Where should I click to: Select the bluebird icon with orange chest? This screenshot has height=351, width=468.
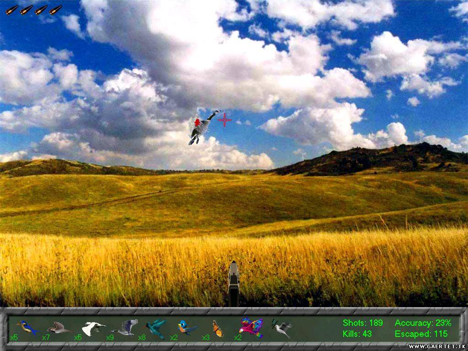[x=187, y=328]
